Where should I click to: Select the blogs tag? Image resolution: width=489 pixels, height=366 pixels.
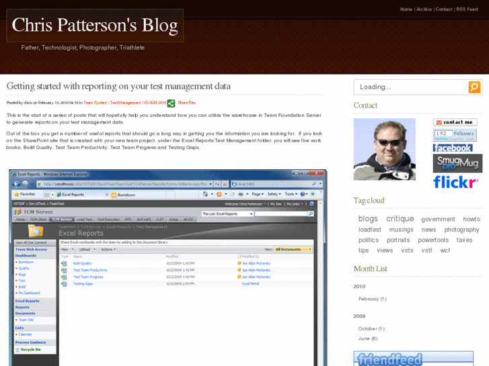[x=368, y=219]
